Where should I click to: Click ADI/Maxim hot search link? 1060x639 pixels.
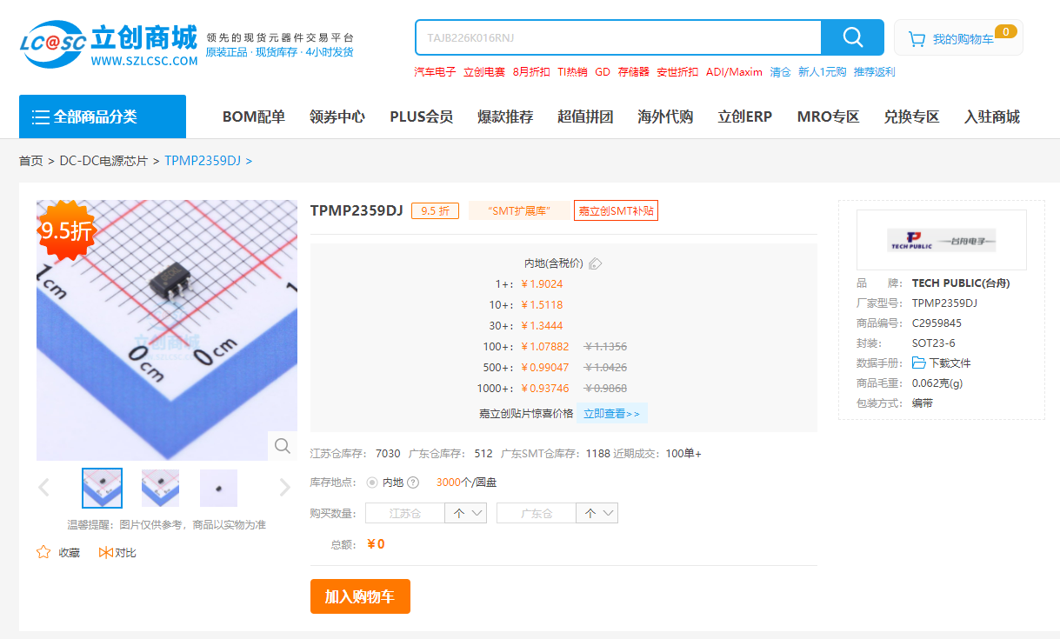pos(734,72)
